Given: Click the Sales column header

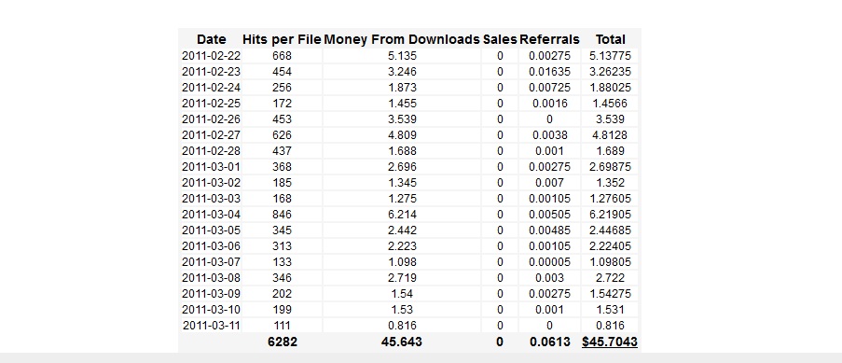Looking at the screenshot, I should click(500, 39).
